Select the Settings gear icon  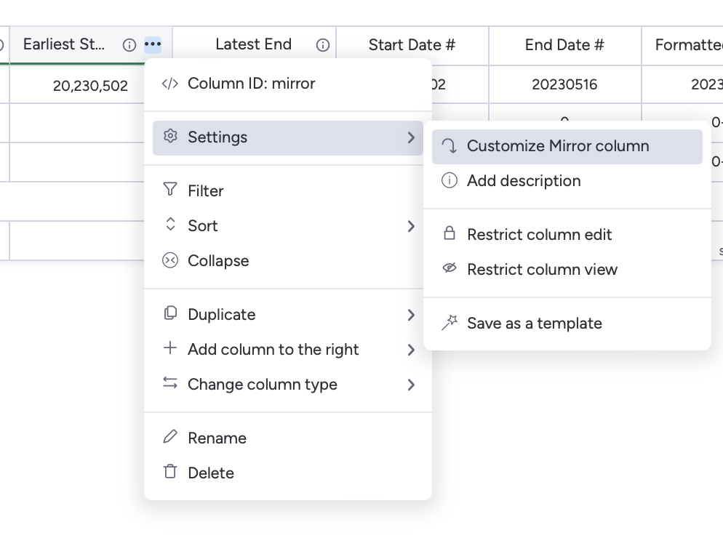tap(169, 137)
